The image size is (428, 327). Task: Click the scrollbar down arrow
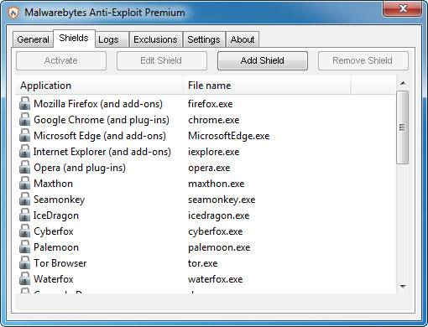coord(403,287)
